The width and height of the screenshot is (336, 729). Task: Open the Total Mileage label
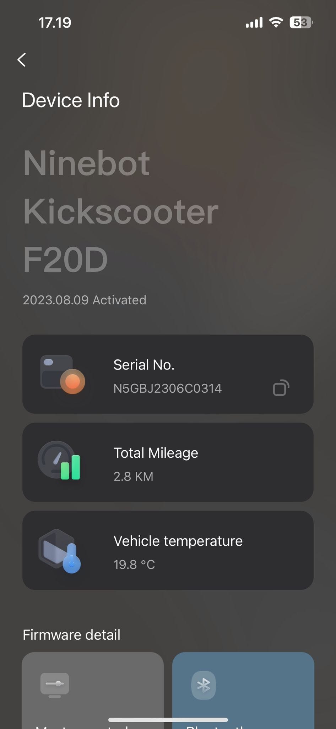[156, 453]
